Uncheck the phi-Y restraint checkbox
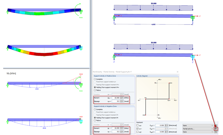The width and height of the screenshot is (223, 135). coord(137,129)
